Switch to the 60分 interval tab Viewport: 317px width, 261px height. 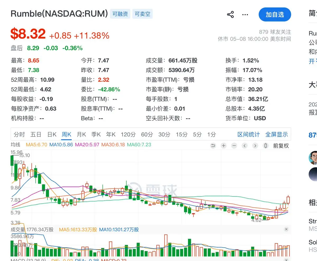pyautogui.click(x=147, y=135)
